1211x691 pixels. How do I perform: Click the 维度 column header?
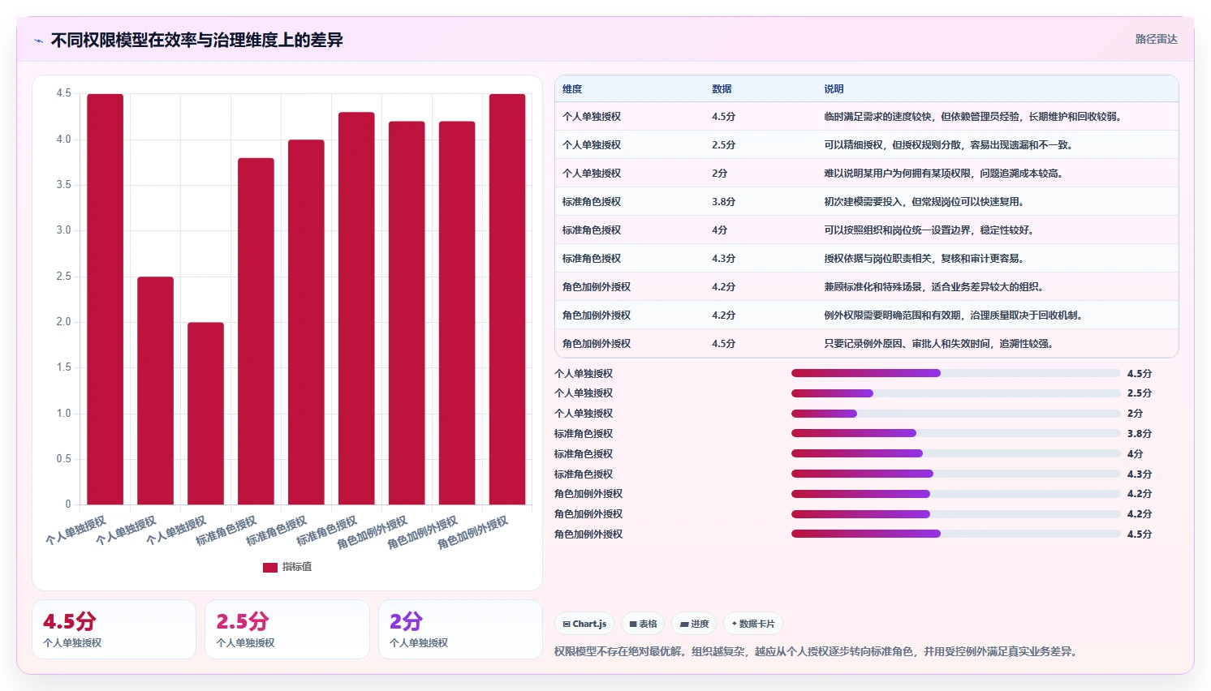(x=572, y=89)
